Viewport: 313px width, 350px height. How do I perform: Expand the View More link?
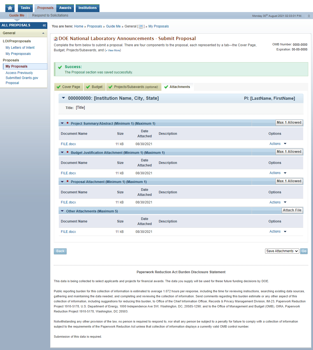click(113, 50)
